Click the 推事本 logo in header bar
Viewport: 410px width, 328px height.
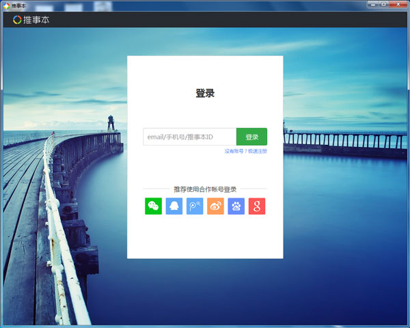(x=31, y=20)
